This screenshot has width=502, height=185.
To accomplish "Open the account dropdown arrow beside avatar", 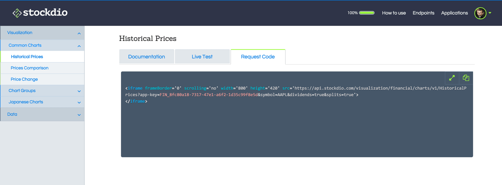I will coord(490,13).
